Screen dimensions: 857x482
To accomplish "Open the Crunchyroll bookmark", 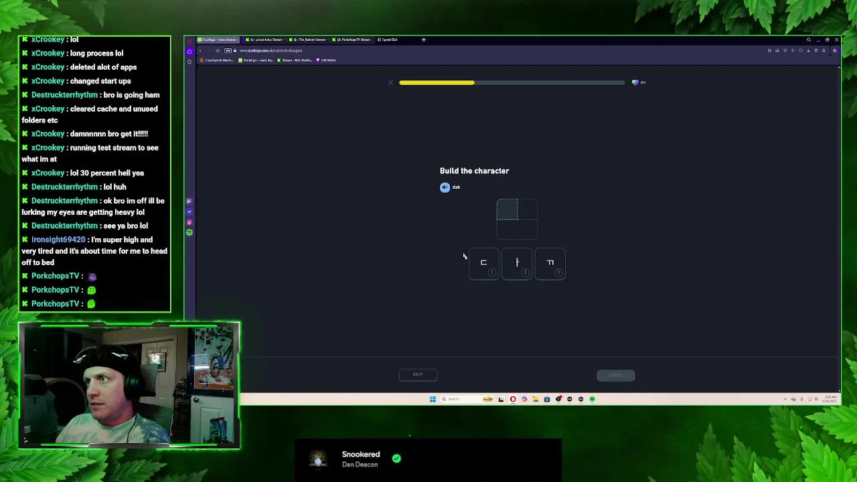I will coord(216,60).
